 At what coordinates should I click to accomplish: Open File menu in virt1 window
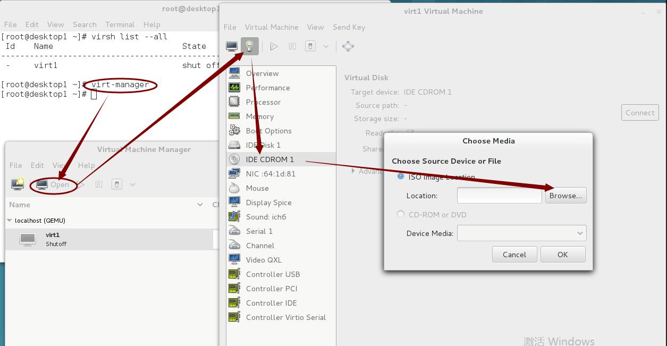(230, 27)
